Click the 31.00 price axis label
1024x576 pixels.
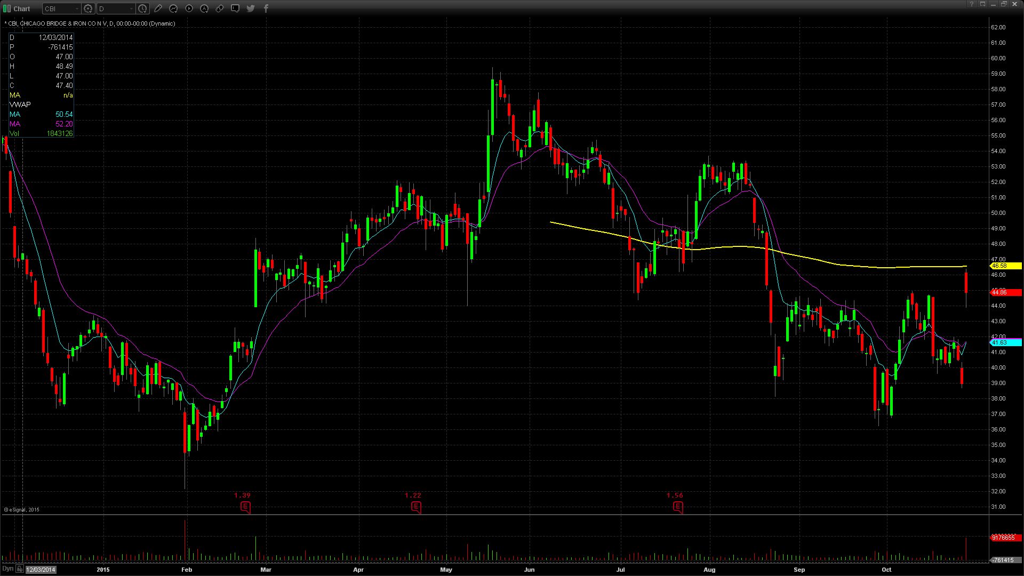click(x=998, y=507)
